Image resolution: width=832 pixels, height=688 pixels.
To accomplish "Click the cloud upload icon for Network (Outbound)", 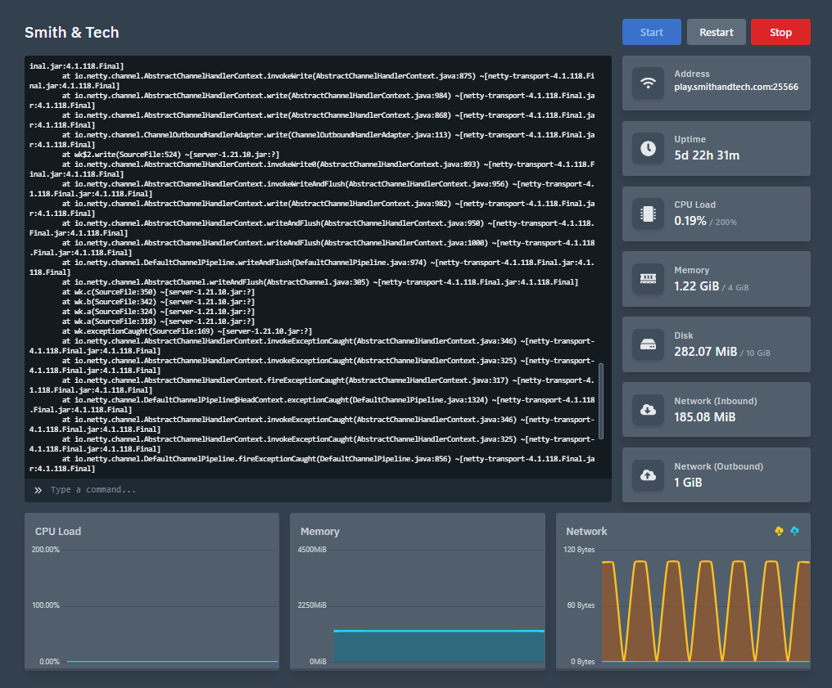I will pyautogui.click(x=648, y=475).
